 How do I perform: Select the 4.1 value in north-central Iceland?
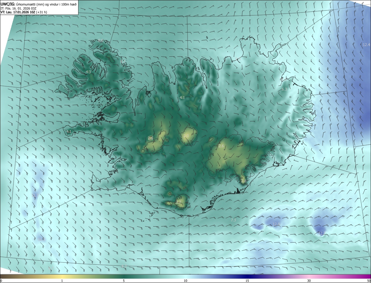click(182, 98)
